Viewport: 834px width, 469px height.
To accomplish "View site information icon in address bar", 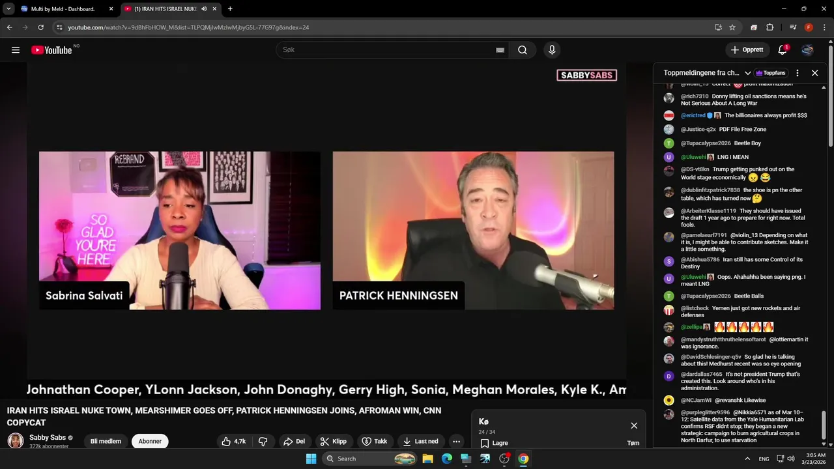I will click(59, 27).
